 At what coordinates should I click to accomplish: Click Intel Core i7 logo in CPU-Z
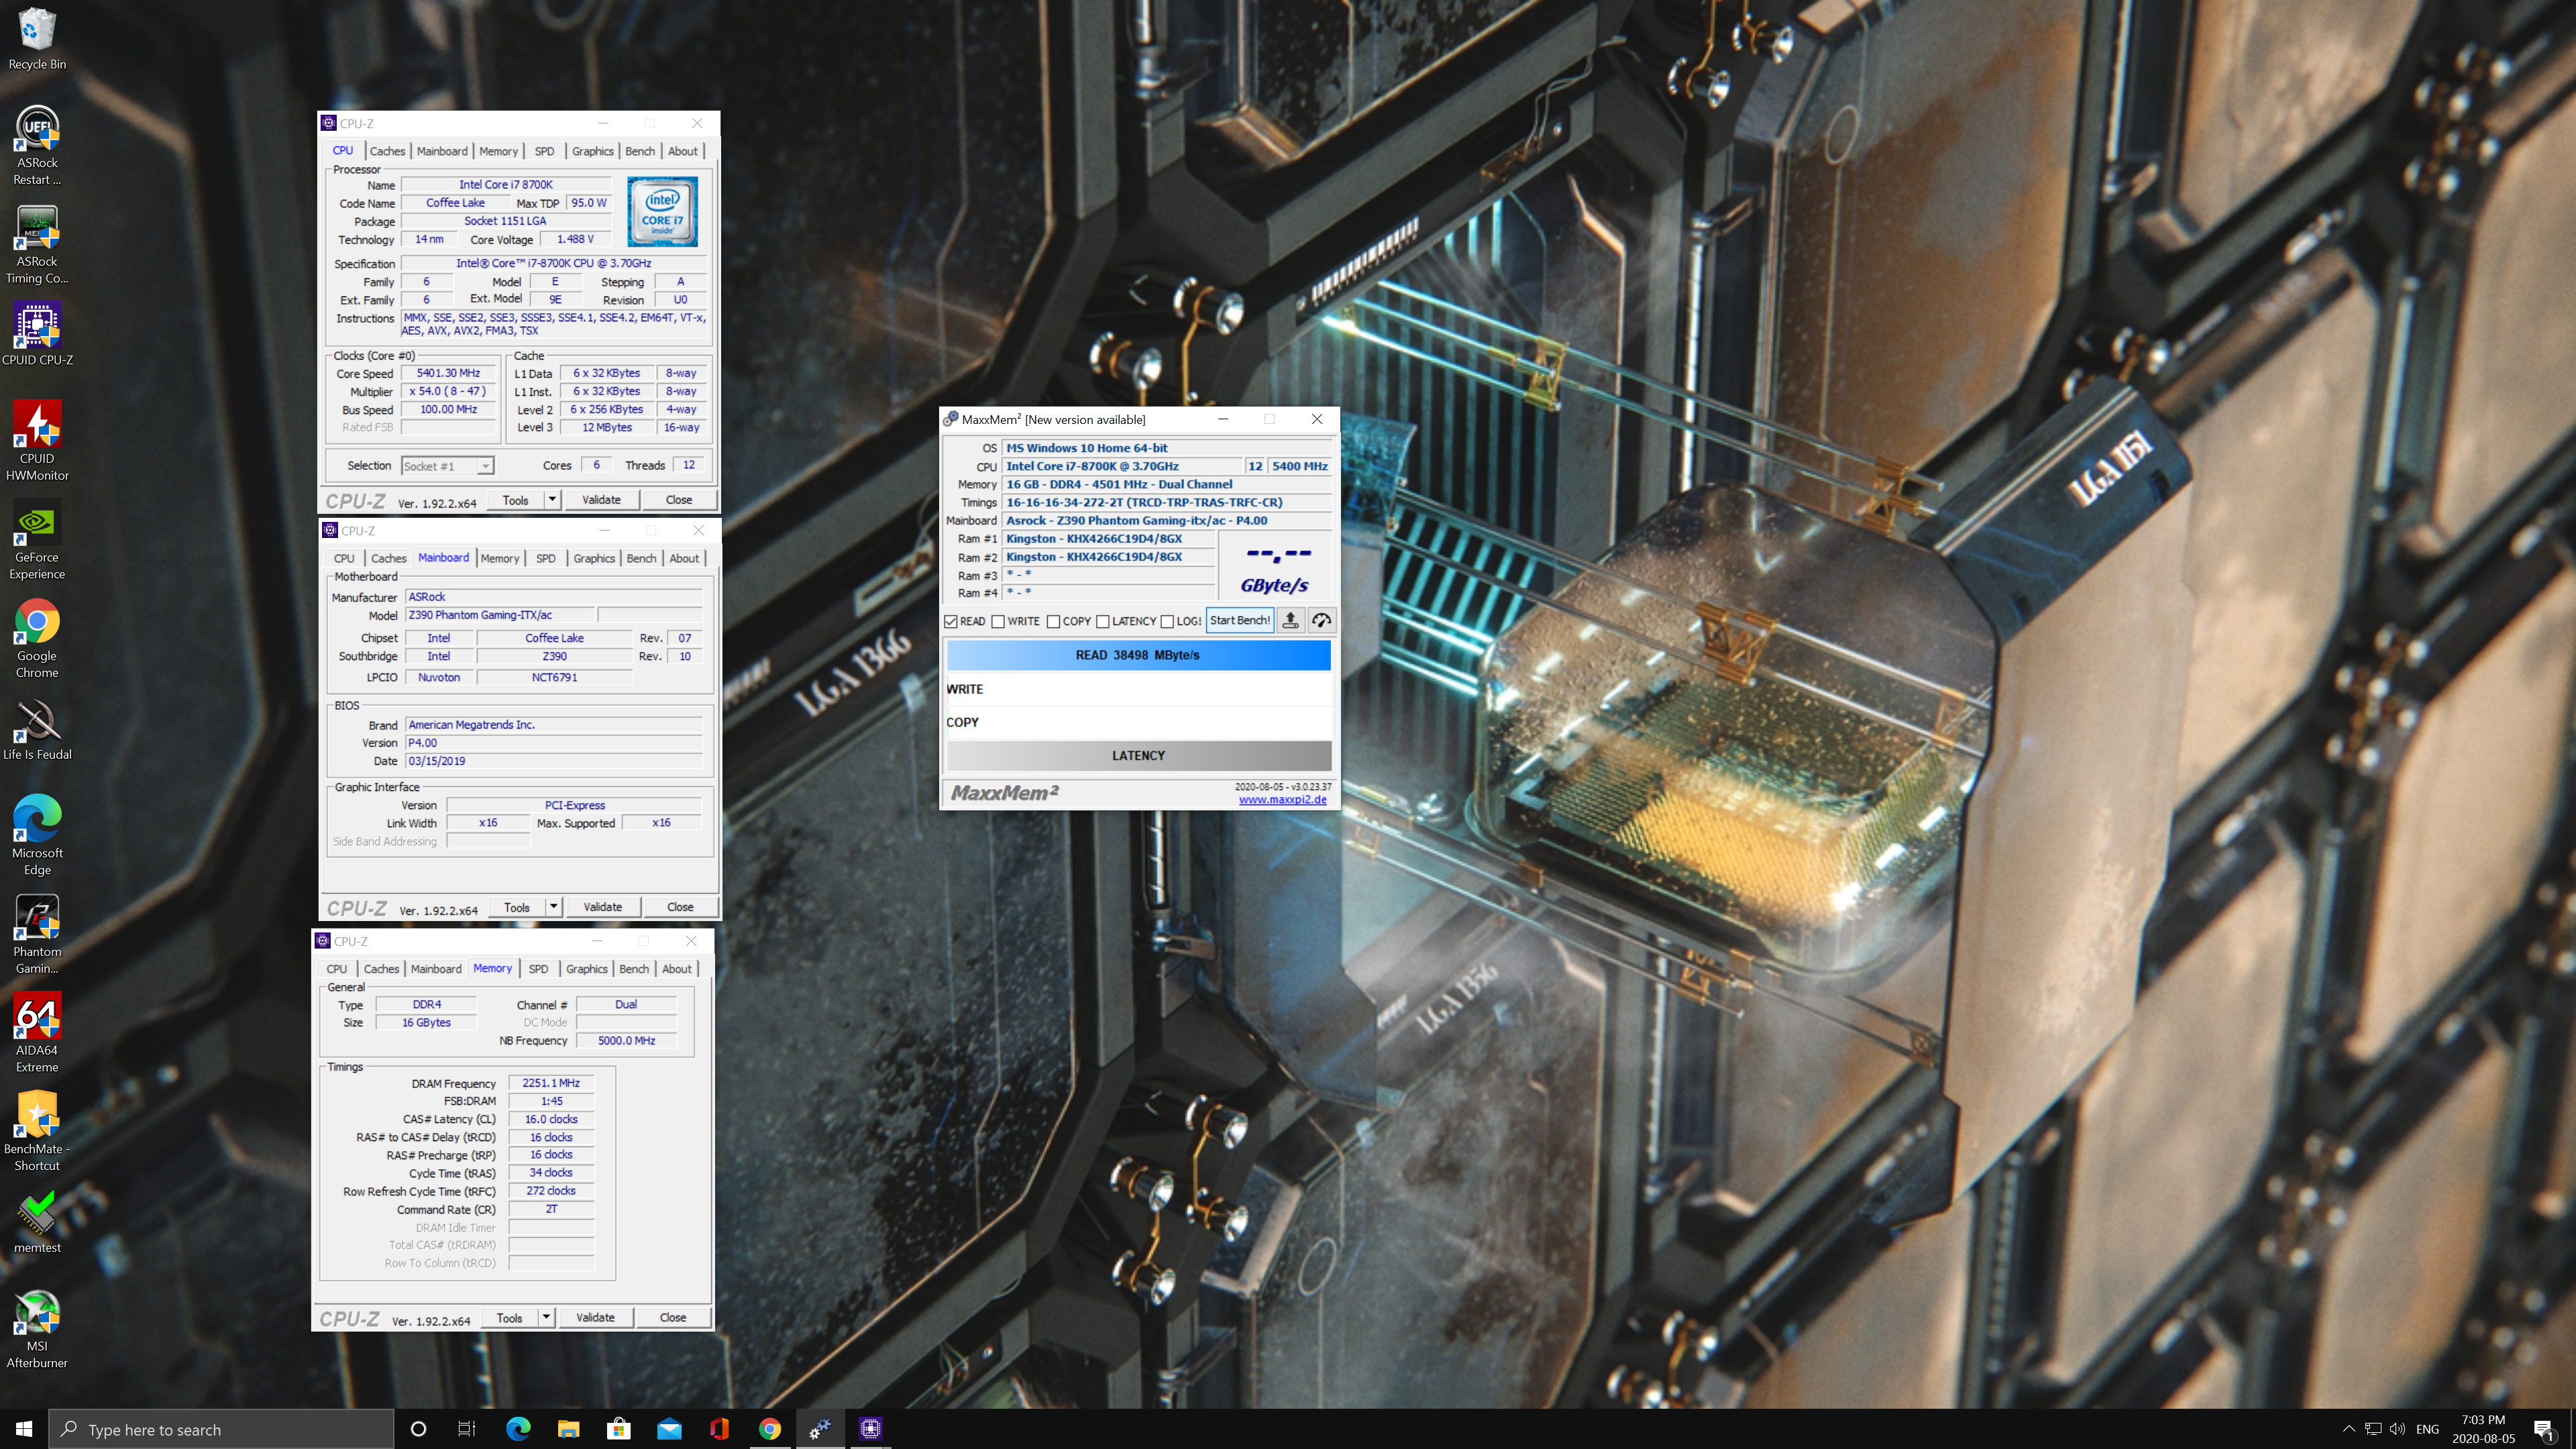[x=662, y=212]
